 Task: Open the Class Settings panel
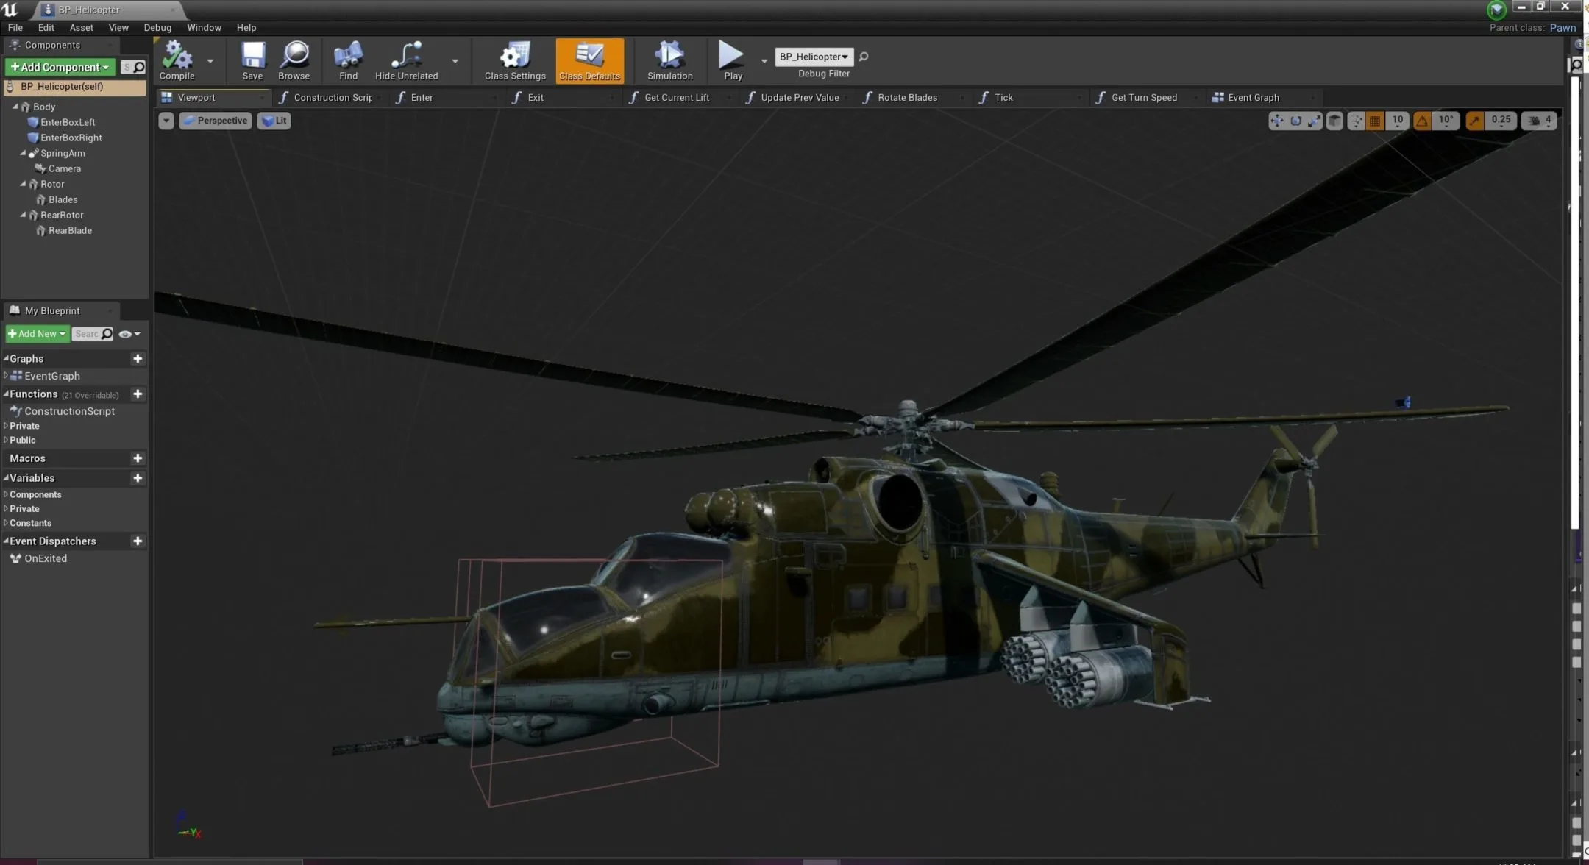(516, 61)
